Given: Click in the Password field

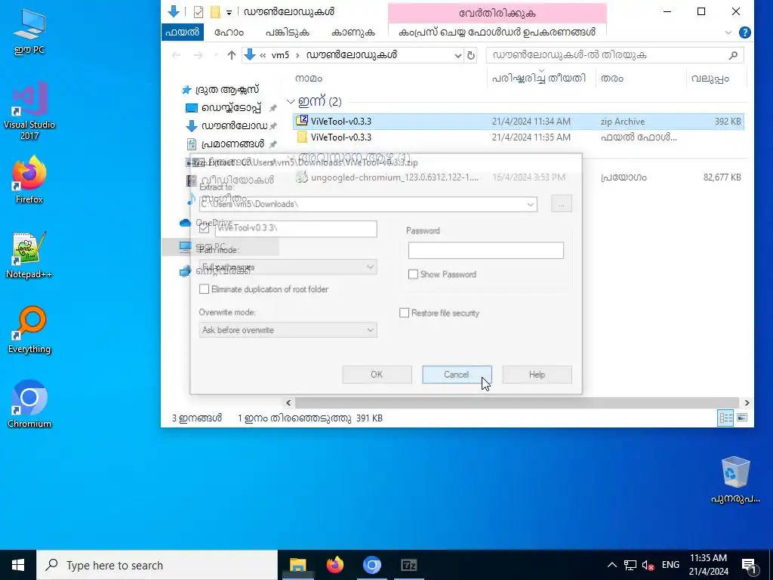Looking at the screenshot, I should pyautogui.click(x=485, y=250).
